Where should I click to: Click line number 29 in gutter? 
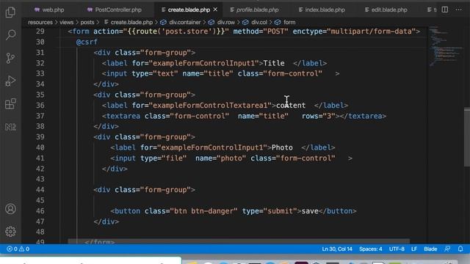click(x=40, y=32)
